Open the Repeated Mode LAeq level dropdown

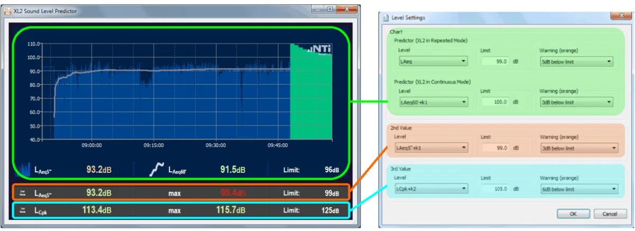[433, 61]
